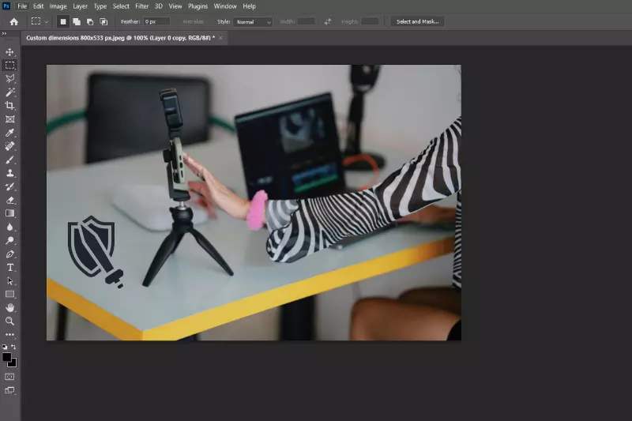Viewport: 632px width, 421px height.
Task: Open the 3D menu
Action: point(159,6)
